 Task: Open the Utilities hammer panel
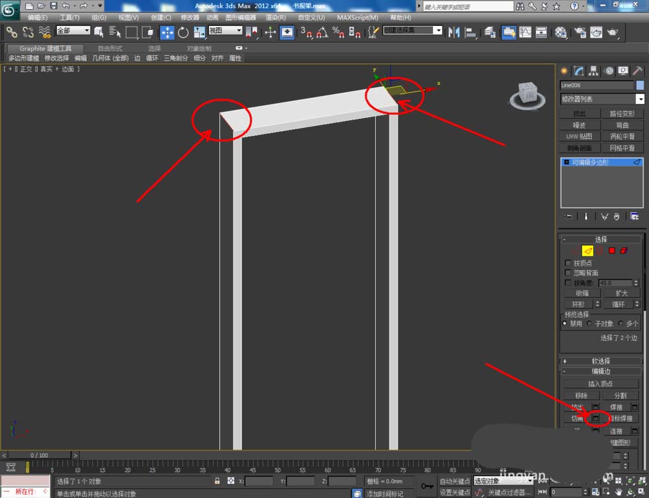(637, 71)
